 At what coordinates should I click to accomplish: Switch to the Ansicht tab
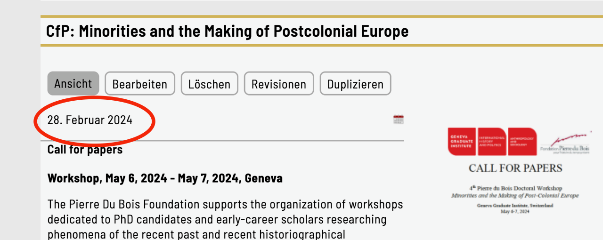[x=73, y=84]
